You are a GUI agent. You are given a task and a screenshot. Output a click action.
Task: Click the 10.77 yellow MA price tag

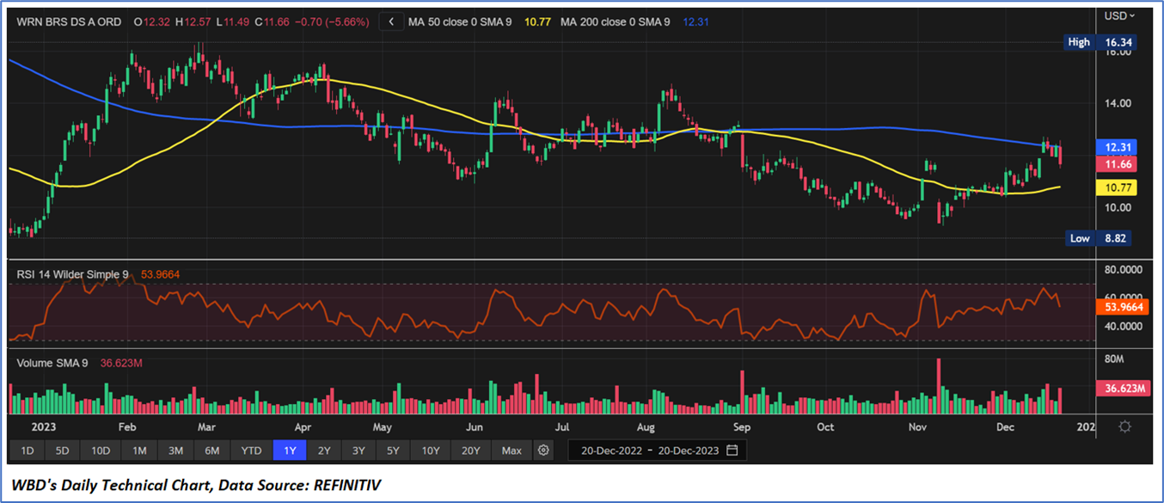(1115, 187)
